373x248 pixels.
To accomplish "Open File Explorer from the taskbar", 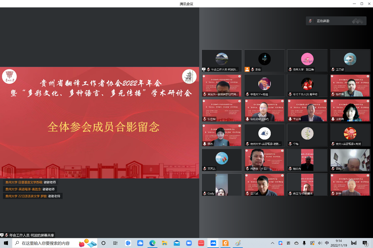I will tap(164, 243).
